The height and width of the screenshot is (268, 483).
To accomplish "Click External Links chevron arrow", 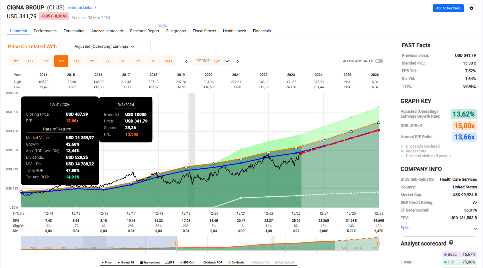I will tap(95, 8).
